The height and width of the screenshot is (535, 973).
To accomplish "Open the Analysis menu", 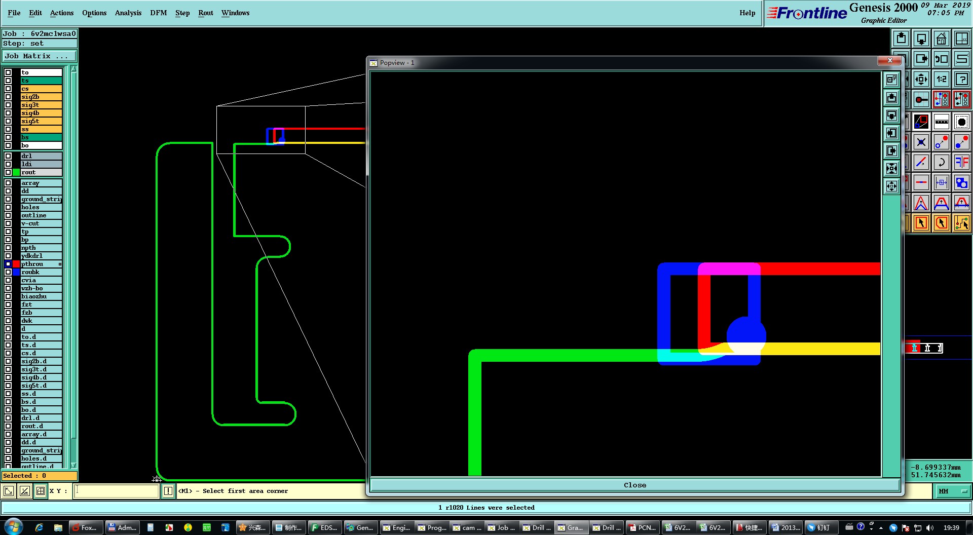I will click(128, 13).
